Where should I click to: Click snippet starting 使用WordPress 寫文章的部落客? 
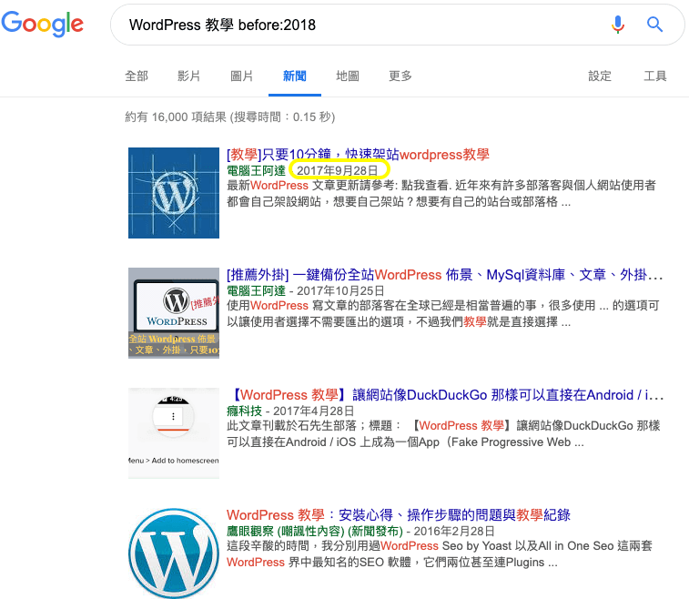tap(443, 314)
